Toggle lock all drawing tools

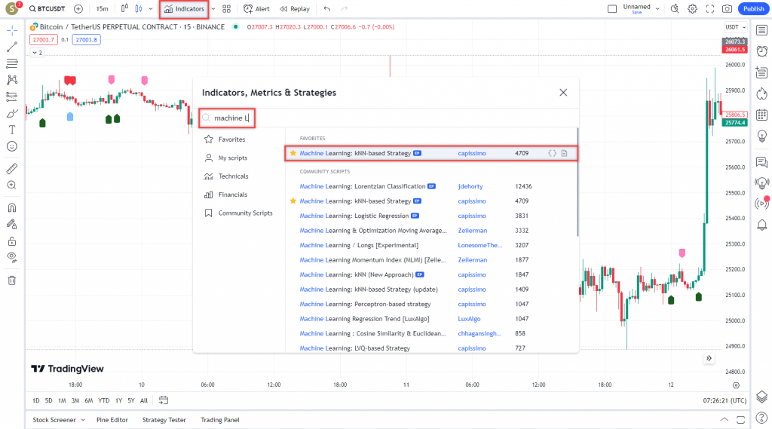click(x=11, y=241)
